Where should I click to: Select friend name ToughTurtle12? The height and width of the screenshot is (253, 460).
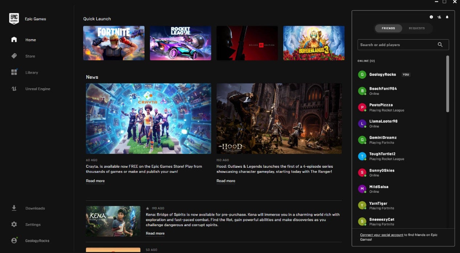click(382, 154)
